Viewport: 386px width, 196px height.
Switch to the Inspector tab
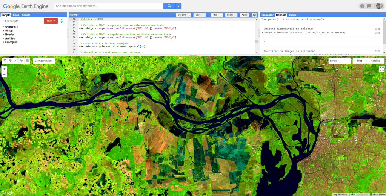pos(268,15)
